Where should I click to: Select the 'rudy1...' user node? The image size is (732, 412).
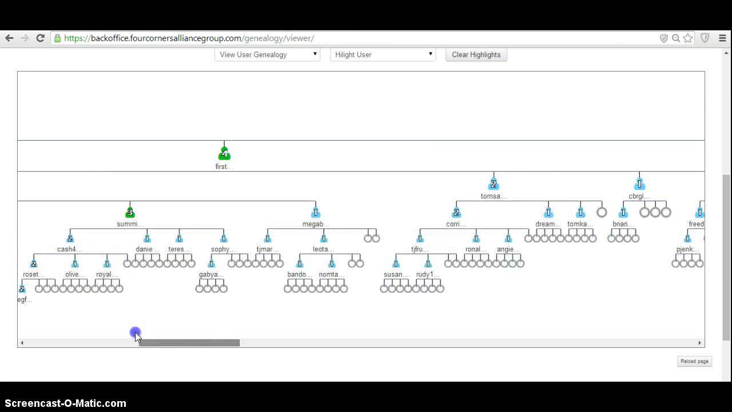pos(428,263)
